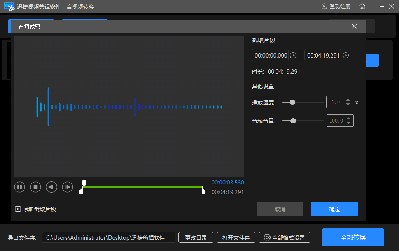Open the export folder with 打开文件夹
Viewport: 399px width, 251px height.
coord(236,237)
